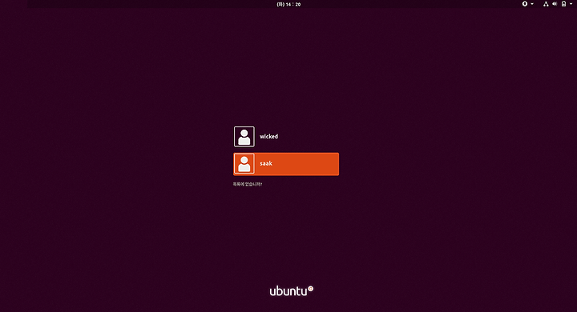Image resolution: width=577 pixels, height=312 pixels.
Task: Click the 'Not listed?' link below users
Action: click(x=248, y=184)
